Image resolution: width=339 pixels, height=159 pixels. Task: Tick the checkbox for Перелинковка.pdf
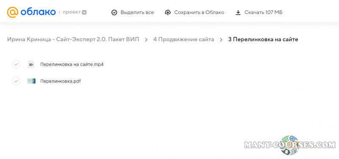16,81
